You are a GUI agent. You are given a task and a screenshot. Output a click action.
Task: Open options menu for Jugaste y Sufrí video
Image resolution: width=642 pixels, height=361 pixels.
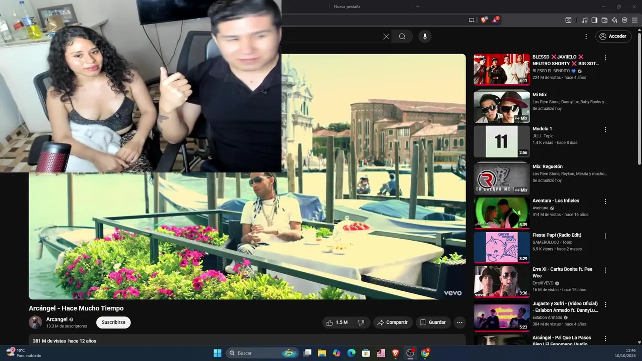click(605, 304)
